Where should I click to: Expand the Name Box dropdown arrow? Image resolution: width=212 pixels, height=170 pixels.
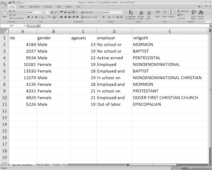point(24,26)
